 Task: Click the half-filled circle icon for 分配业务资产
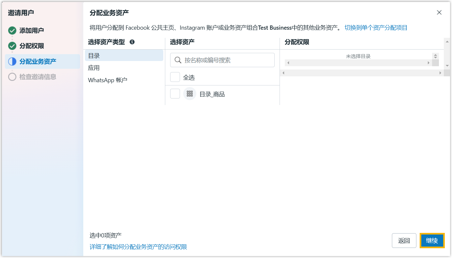coord(12,61)
